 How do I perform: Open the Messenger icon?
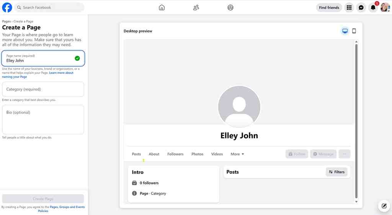point(361,8)
